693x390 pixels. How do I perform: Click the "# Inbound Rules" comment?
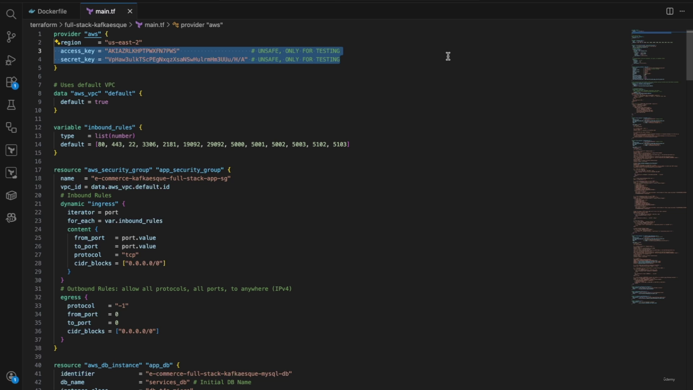pos(86,195)
